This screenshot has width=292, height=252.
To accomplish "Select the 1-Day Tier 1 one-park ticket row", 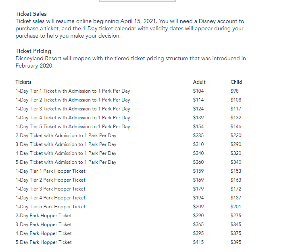I will [x=73, y=91].
